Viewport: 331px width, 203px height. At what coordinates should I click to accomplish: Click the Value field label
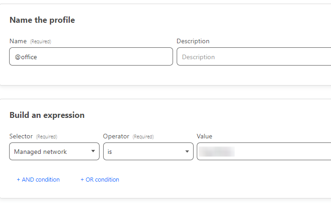tap(205, 137)
